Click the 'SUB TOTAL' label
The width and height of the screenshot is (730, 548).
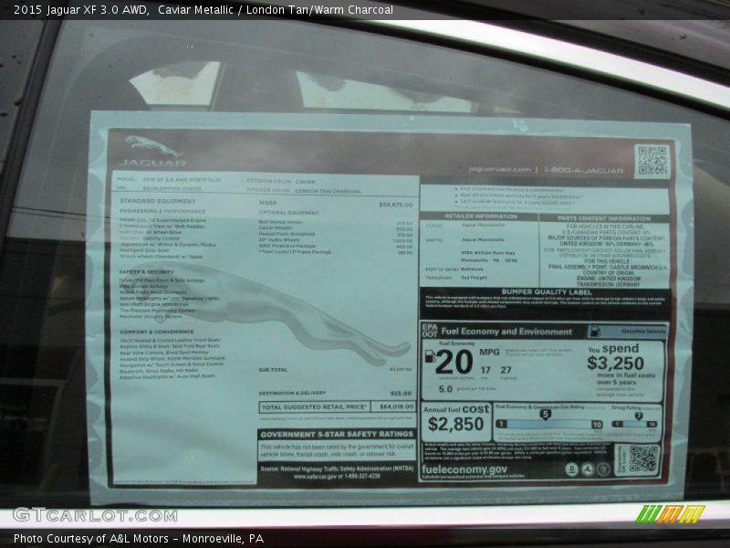(x=273, y=370)
